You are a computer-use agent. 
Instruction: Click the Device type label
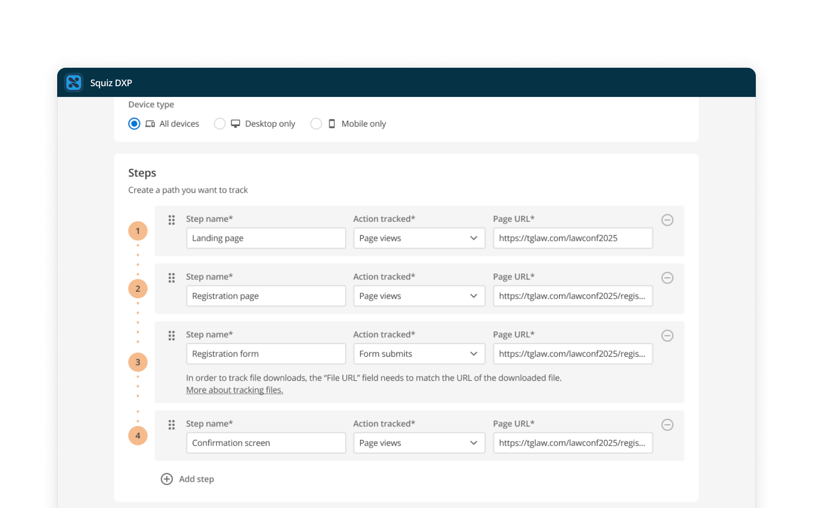[x=151, y=105]
